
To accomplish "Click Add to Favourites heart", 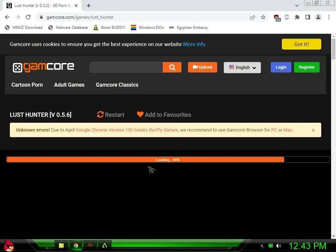I will [x=164, y=115].
